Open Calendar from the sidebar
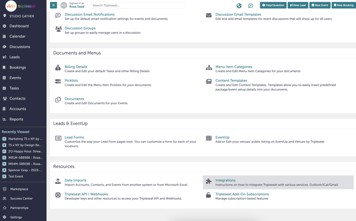Screen dimensions: 356x221 (x=17, y=36)
